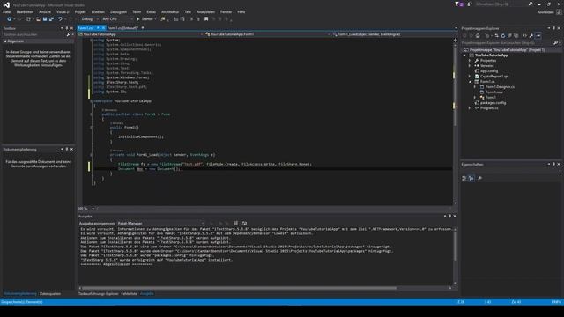Open the Projekt menu

point(80,11)
